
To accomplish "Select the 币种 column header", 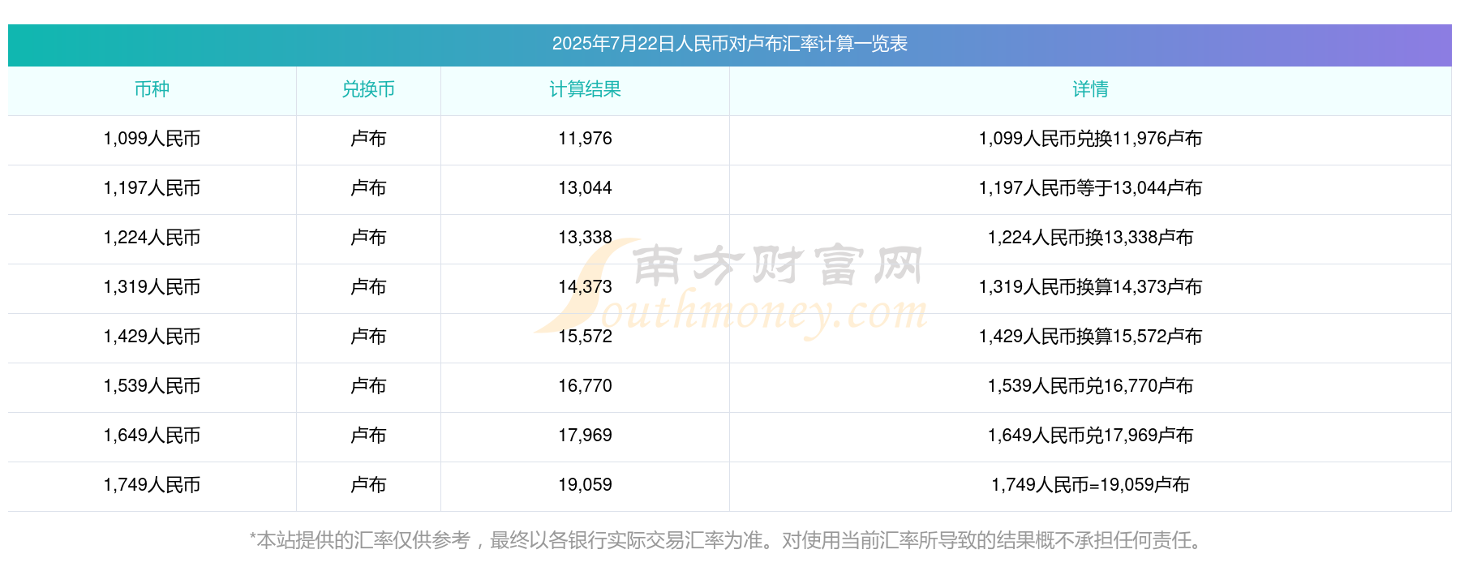I will point(152,89).
